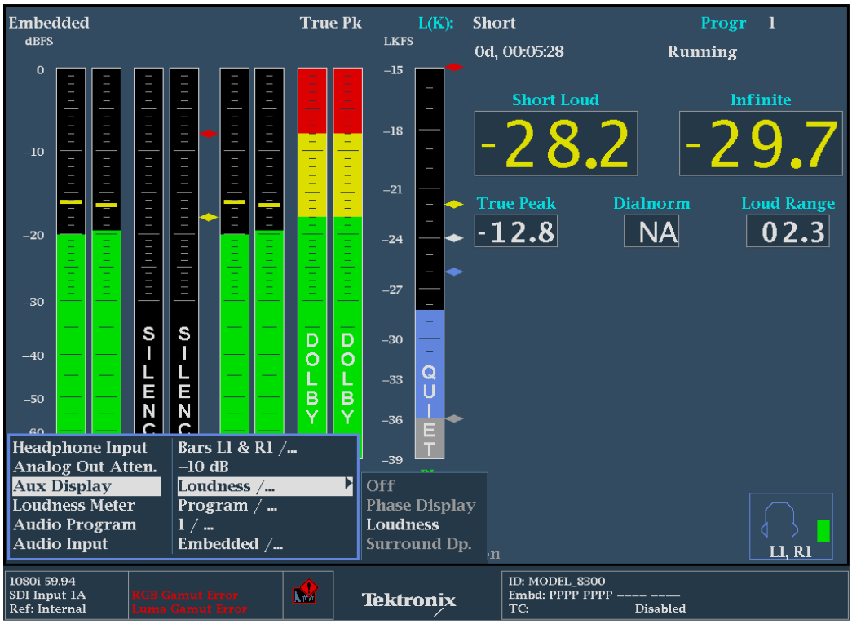
Task: Select the highlighted Aux Display entry
Action: [87, 486]
